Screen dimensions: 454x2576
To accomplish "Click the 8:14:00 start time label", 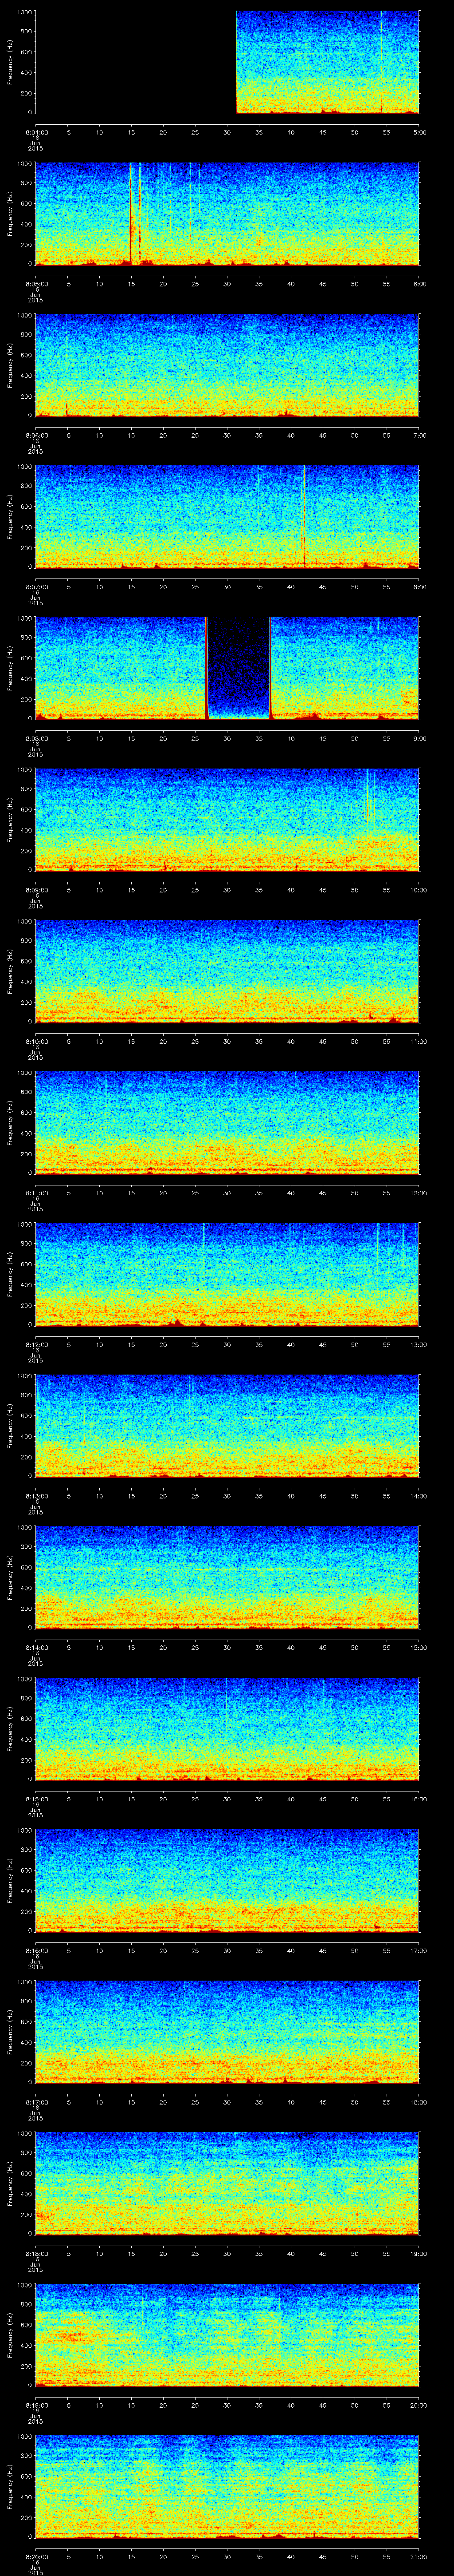I will click(36, 1647).
